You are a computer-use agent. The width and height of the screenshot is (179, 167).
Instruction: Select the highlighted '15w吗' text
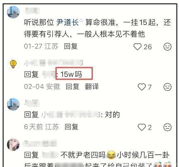click(71, 74)
